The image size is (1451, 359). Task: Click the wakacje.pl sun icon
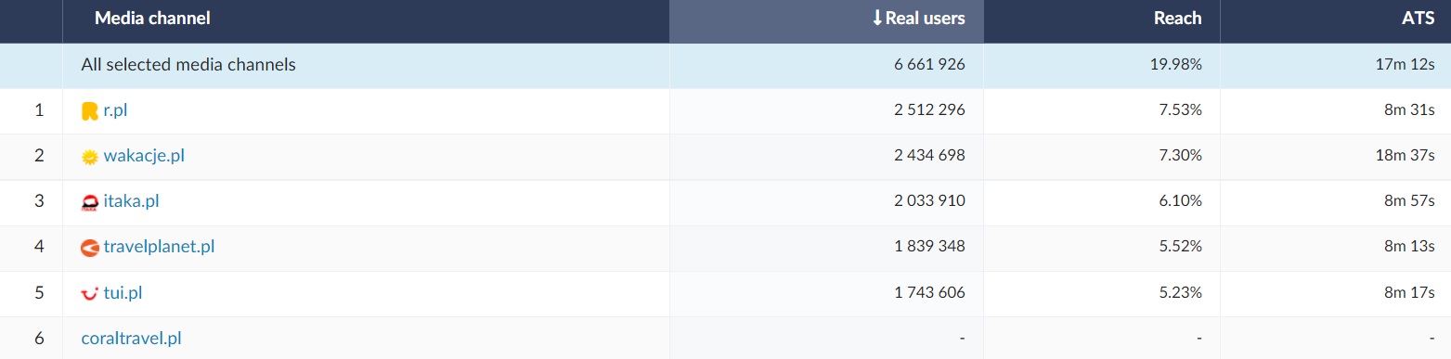tap(90, 157)
